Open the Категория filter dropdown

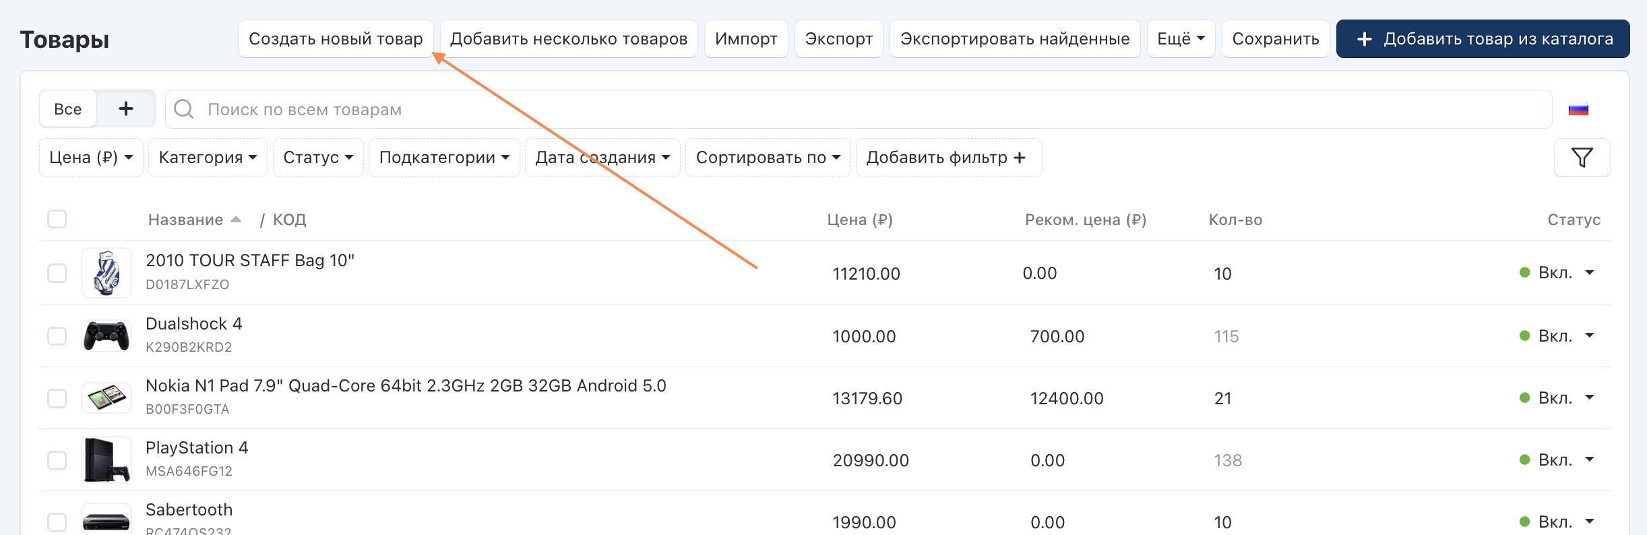point(208,158)
